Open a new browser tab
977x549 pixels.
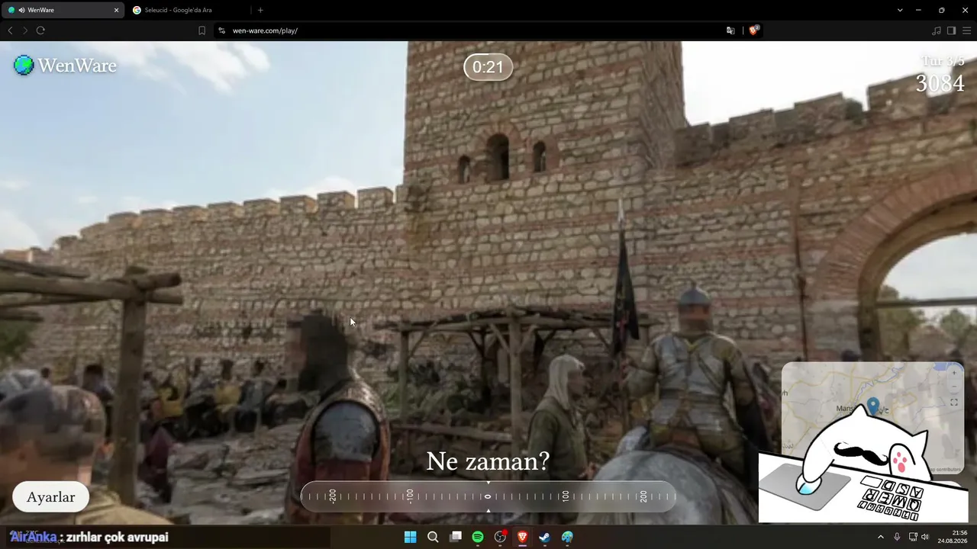260,10
